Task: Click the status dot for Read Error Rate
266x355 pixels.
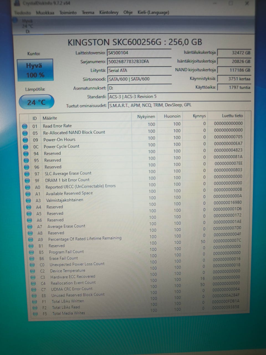Action: 25,126
